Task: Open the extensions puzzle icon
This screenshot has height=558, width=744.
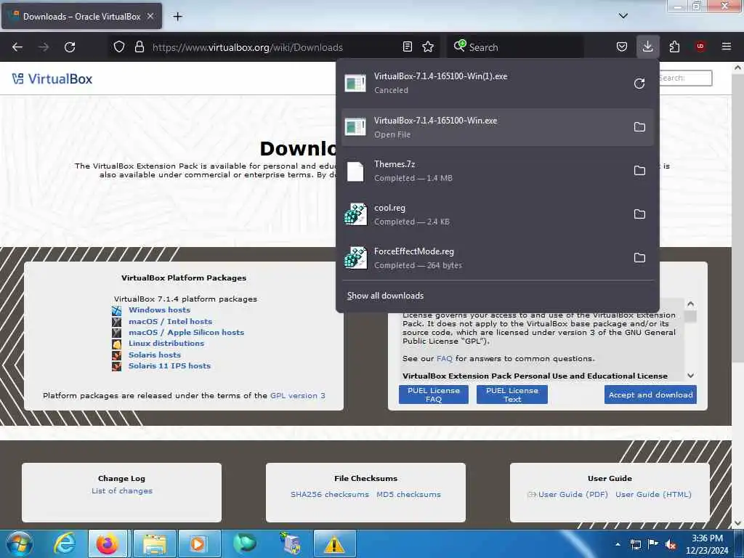Action: (x=674, y=47)
